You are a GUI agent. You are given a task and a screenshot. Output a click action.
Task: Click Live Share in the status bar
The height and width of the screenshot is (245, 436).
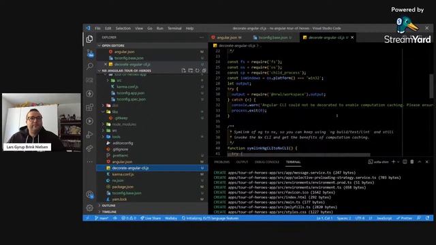(151, 218)
